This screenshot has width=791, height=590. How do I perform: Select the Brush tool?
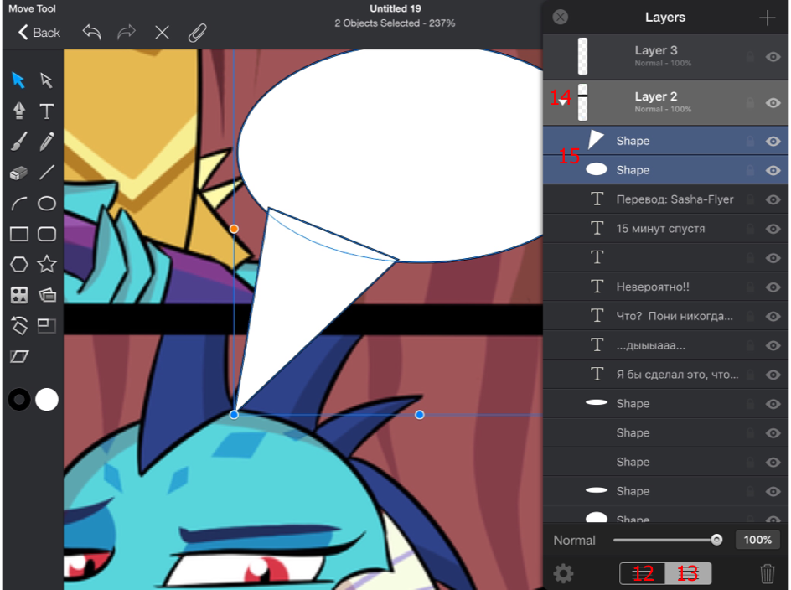18,142
